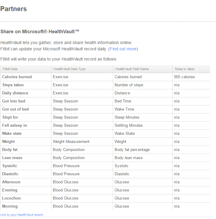Select the 'Daily distance' row label

point(15,93)
